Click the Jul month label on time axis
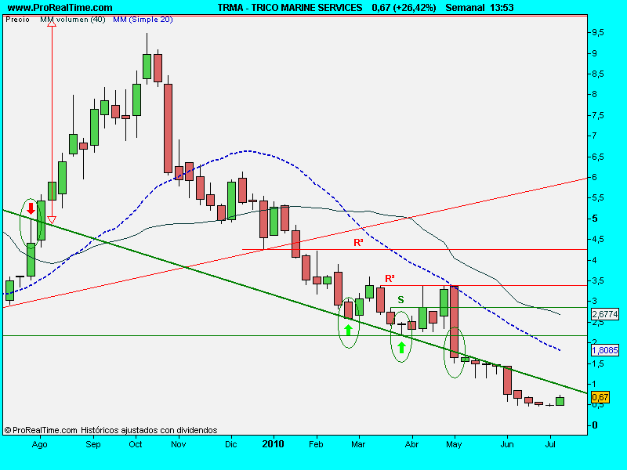 point(551,444)
